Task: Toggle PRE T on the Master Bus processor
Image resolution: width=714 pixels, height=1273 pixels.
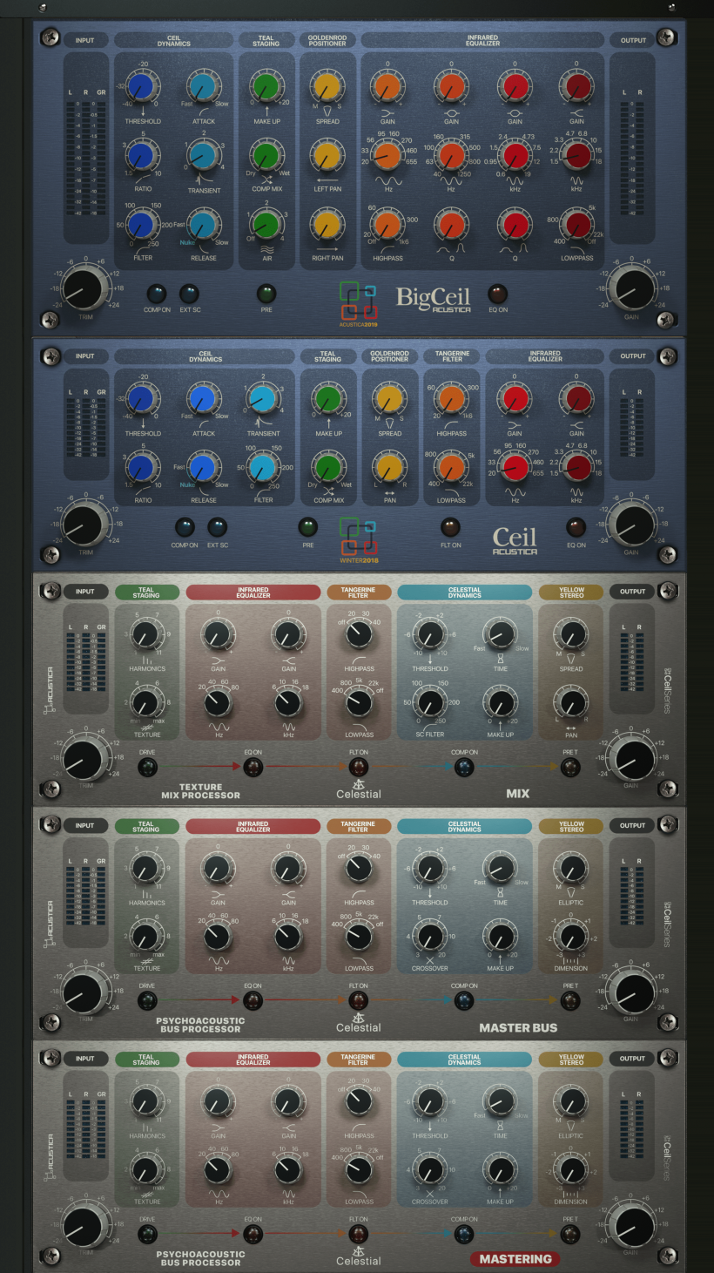Action: [x=570, y=1000]
